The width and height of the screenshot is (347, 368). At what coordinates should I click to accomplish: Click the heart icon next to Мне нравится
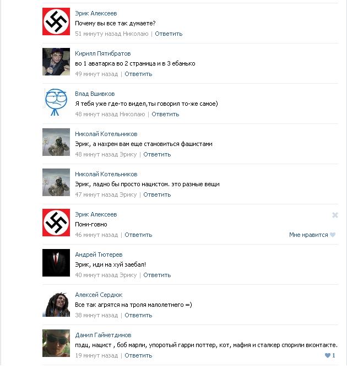pyautogui.click(x=333, y=235)
